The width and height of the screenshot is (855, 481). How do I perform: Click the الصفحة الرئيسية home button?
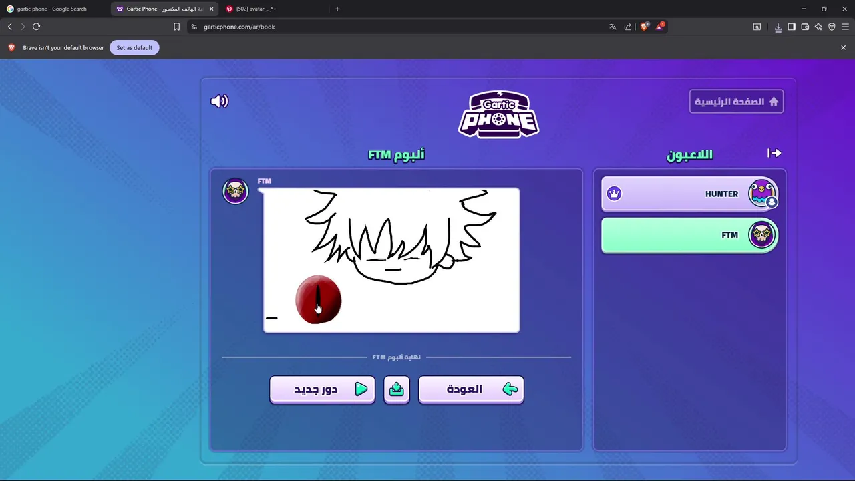click(x=736, y=102)
